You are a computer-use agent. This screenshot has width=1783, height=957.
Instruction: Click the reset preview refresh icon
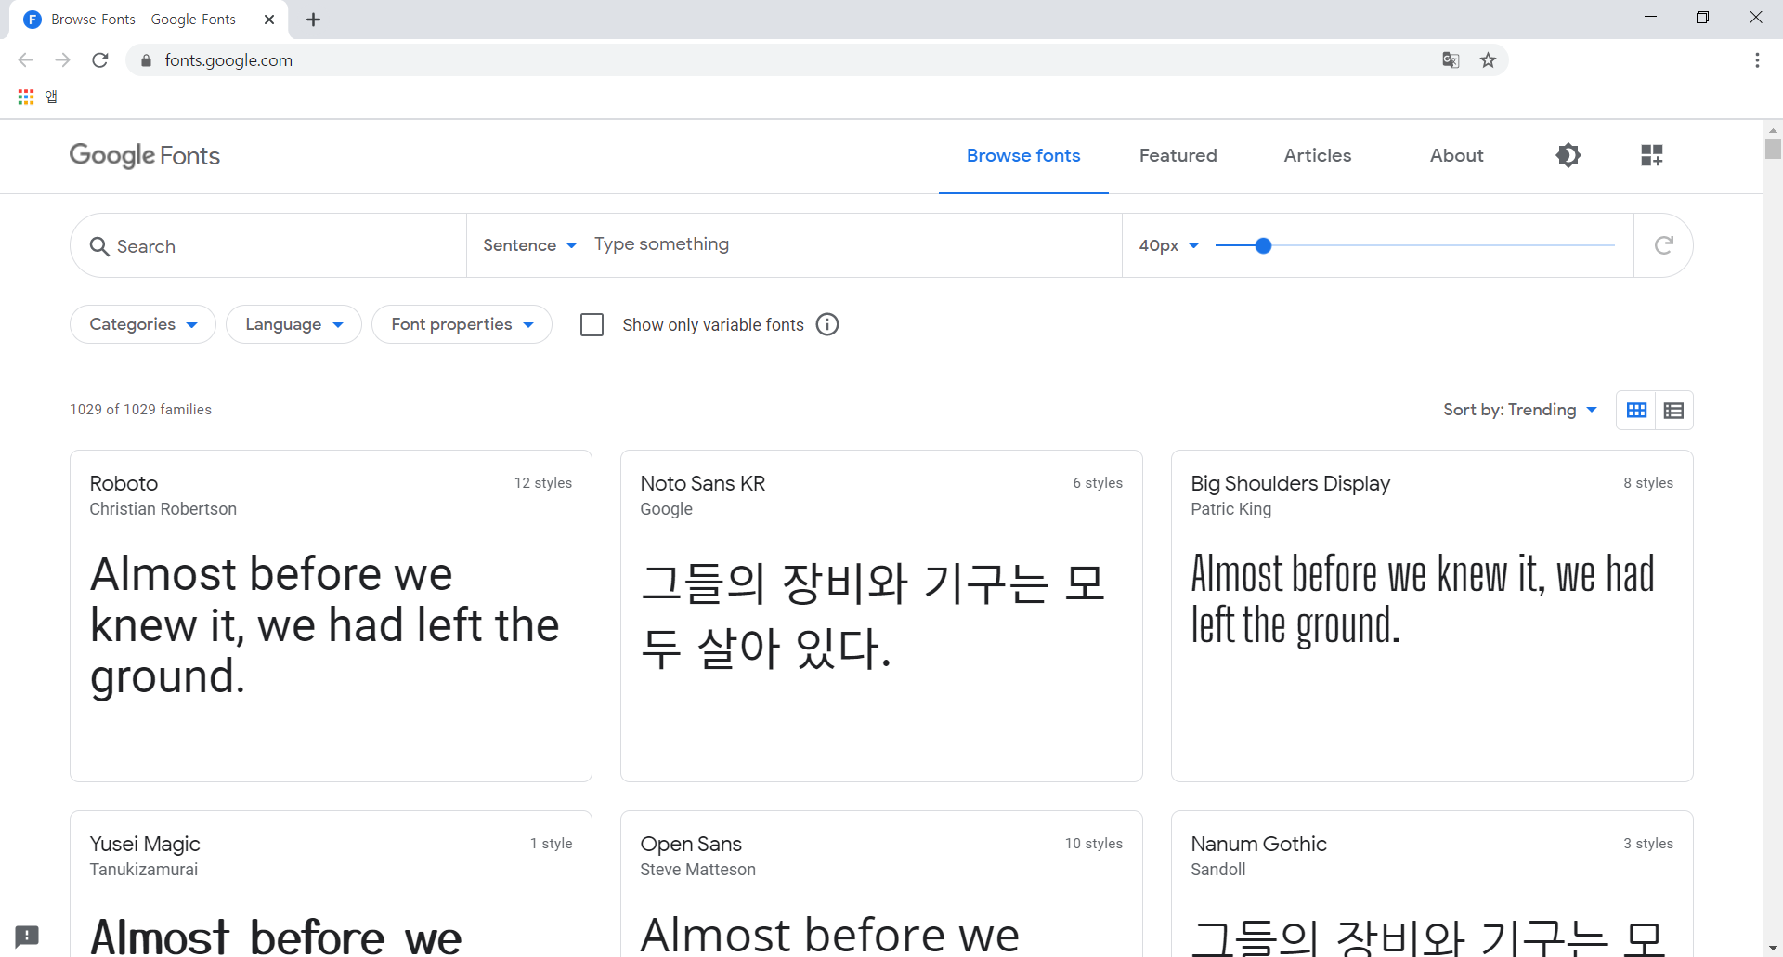(x=1664, y=245)
